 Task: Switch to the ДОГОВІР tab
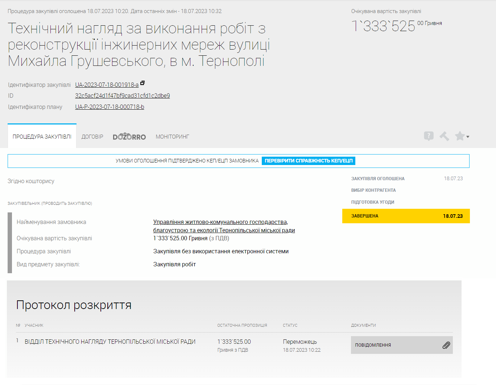92,136
